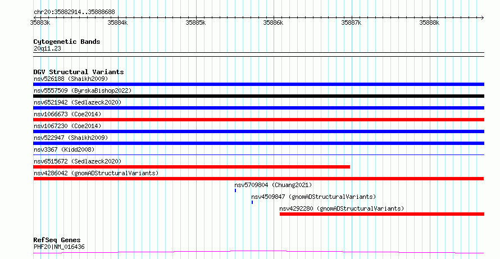Click nsv5709804 (Chuang2021) variant label

click(x=273, y=185)
